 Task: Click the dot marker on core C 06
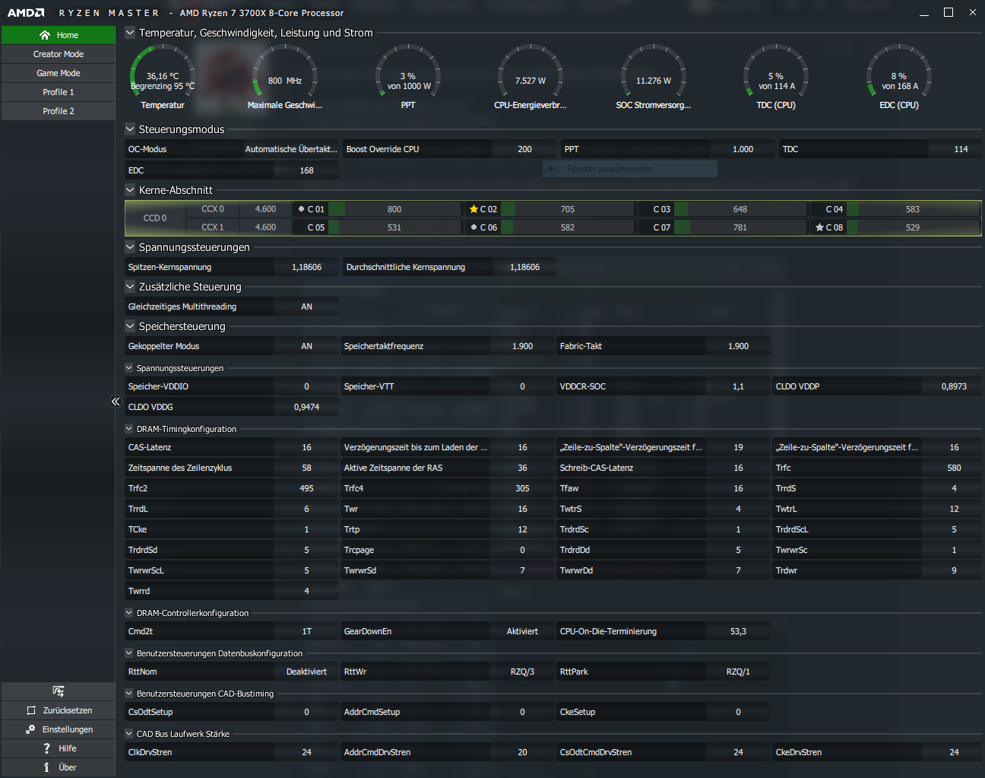pos(473,227)
